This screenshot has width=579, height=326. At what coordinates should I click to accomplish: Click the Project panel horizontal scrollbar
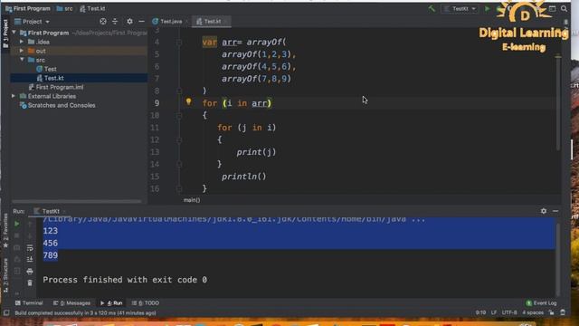click(x=77, y=201)
